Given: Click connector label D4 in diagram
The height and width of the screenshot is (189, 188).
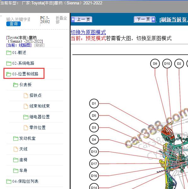Looking at the screenshot, I should click(94, 139).
